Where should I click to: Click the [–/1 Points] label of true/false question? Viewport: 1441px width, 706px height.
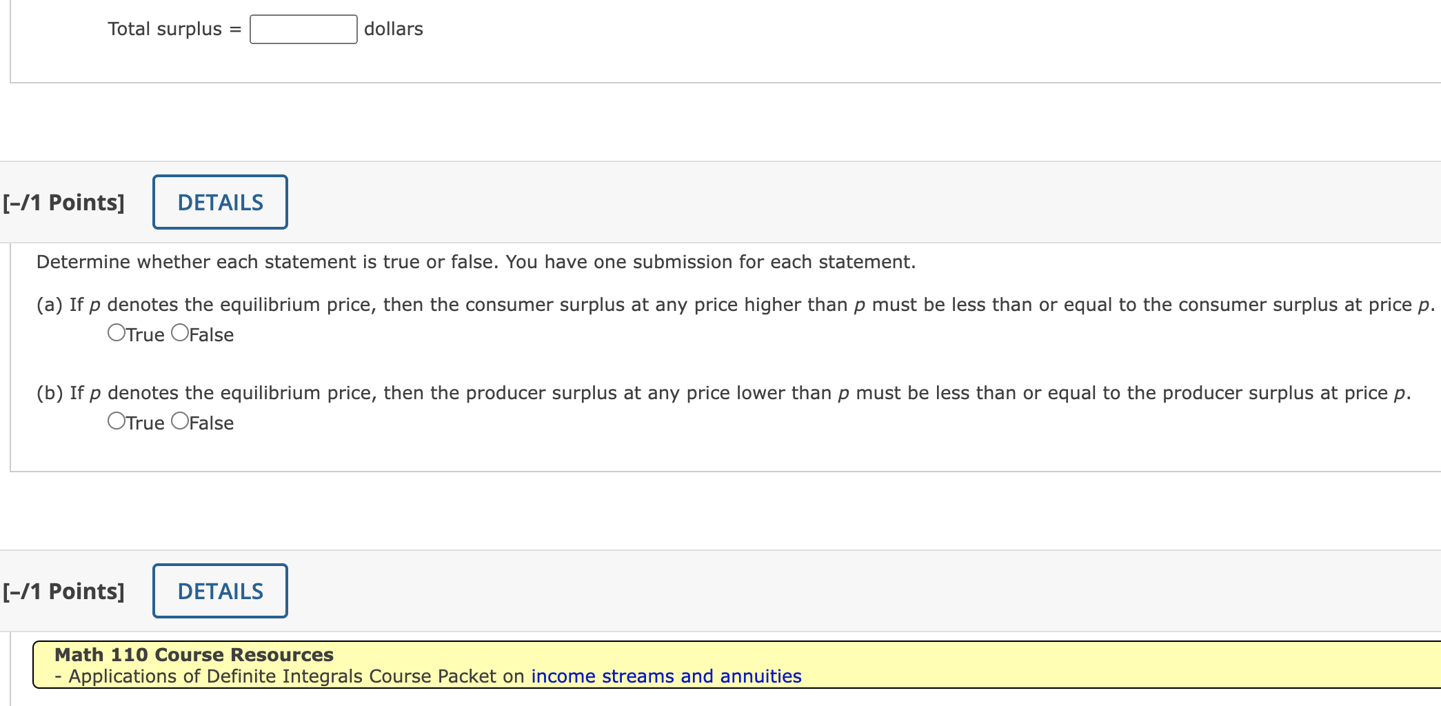[x=63, y=203]
